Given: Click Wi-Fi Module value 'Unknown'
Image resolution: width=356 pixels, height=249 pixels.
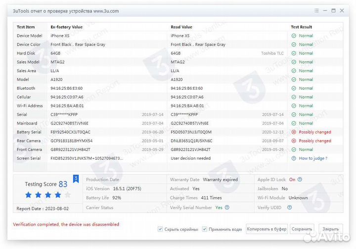Looking at the screenshot, I should point(298,198).
